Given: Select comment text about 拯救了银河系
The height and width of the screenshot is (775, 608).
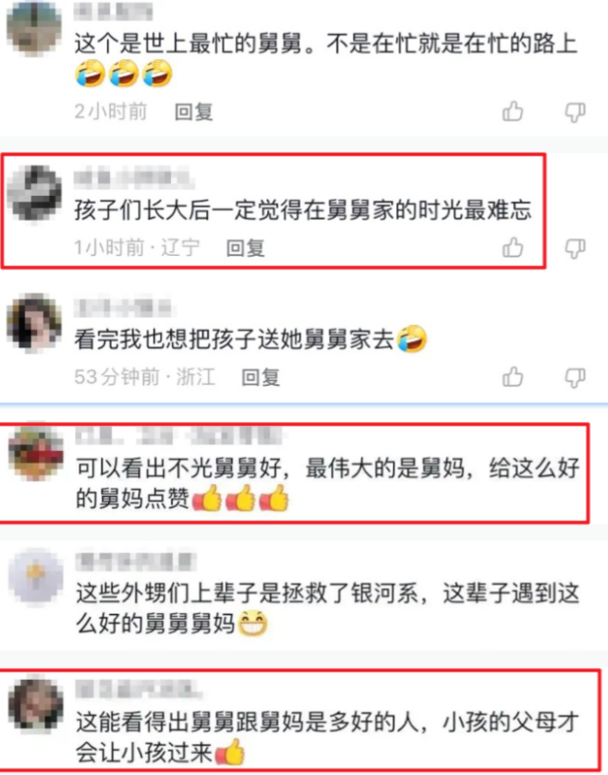Looking at the screenshot, I should (x=327, y=609).
